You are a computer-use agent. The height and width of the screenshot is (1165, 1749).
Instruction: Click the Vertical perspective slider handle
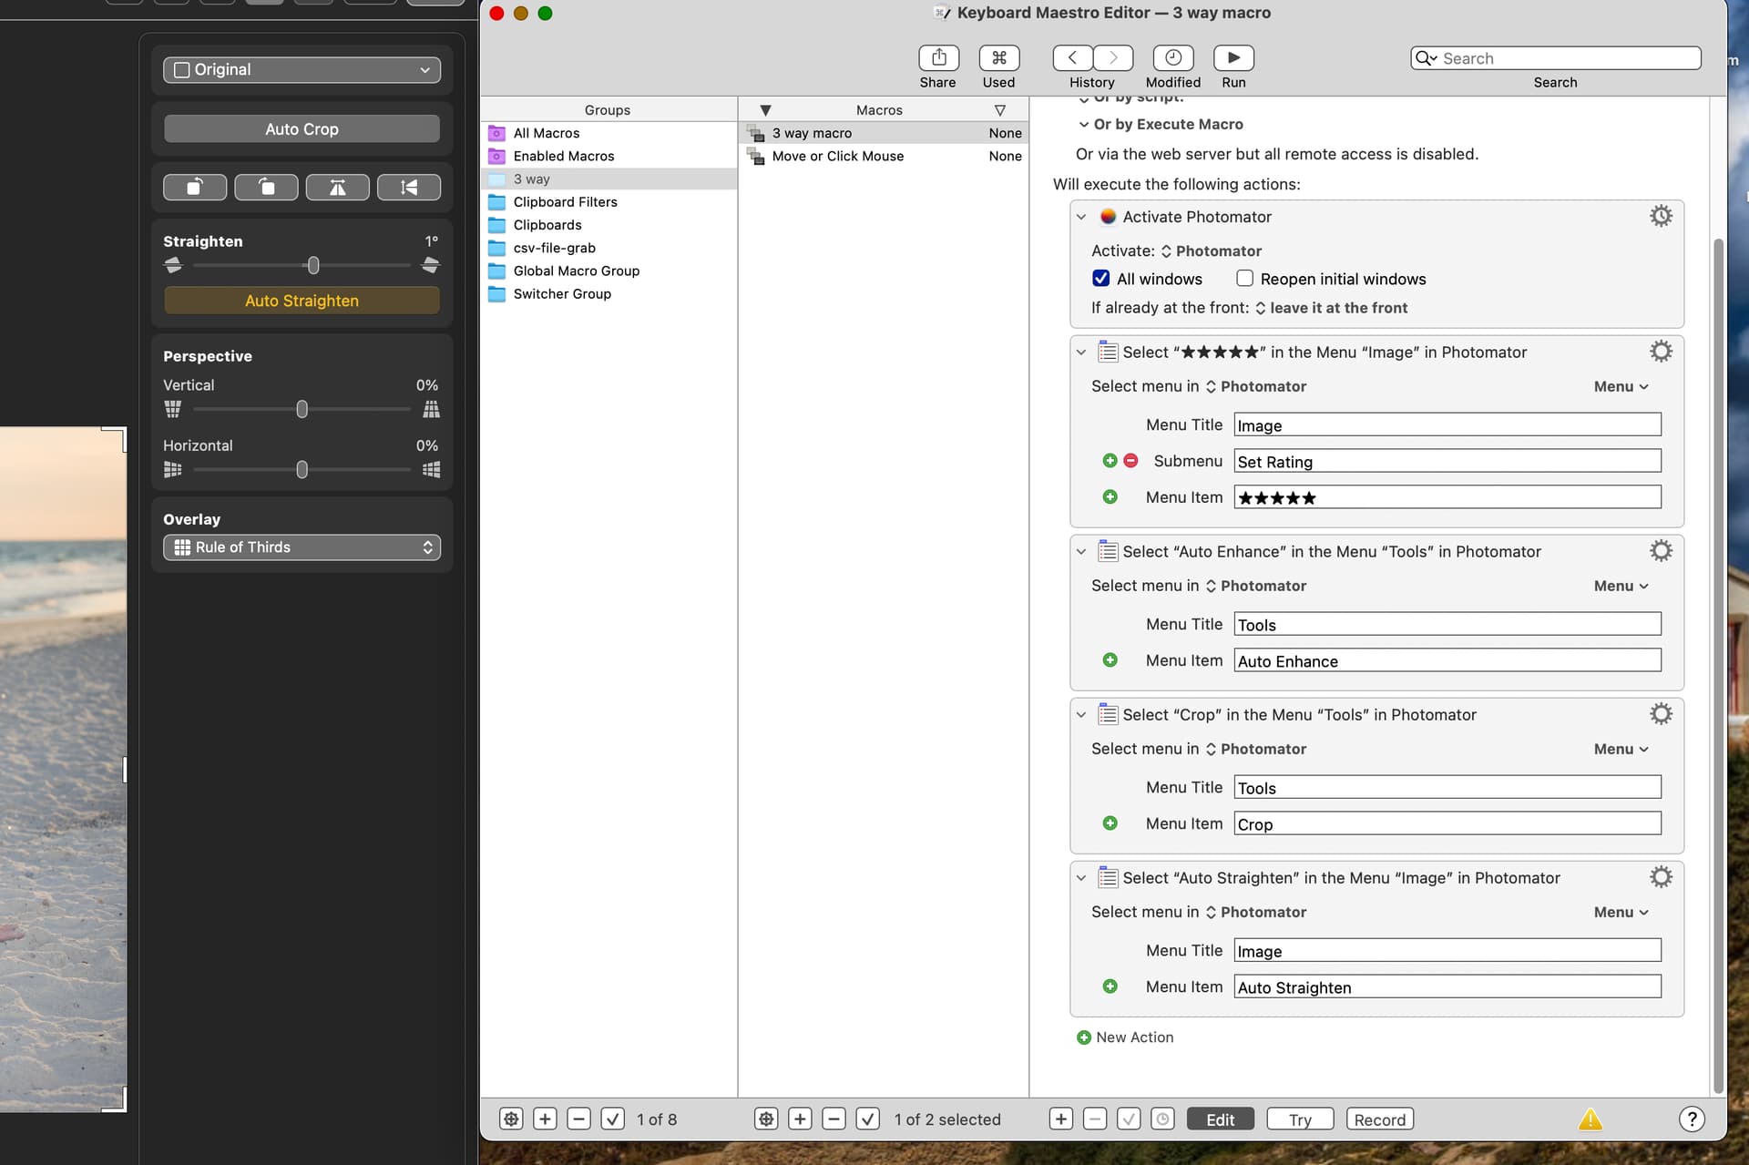coord(302,410)
